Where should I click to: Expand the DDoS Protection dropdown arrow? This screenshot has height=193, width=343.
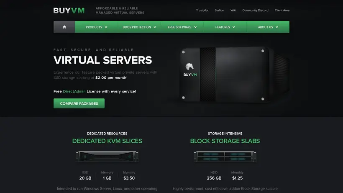point(155,27)
